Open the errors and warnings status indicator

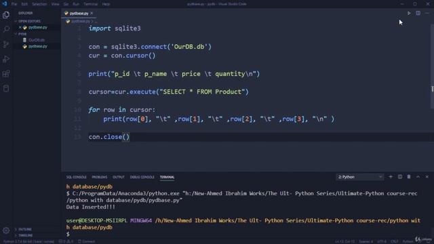click(x=66, y=241)
